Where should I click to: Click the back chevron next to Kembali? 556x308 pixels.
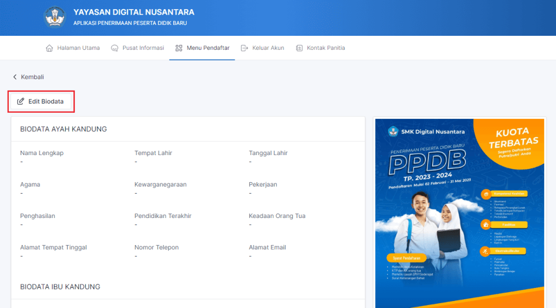pyautogui.click(x=15, y=77)
